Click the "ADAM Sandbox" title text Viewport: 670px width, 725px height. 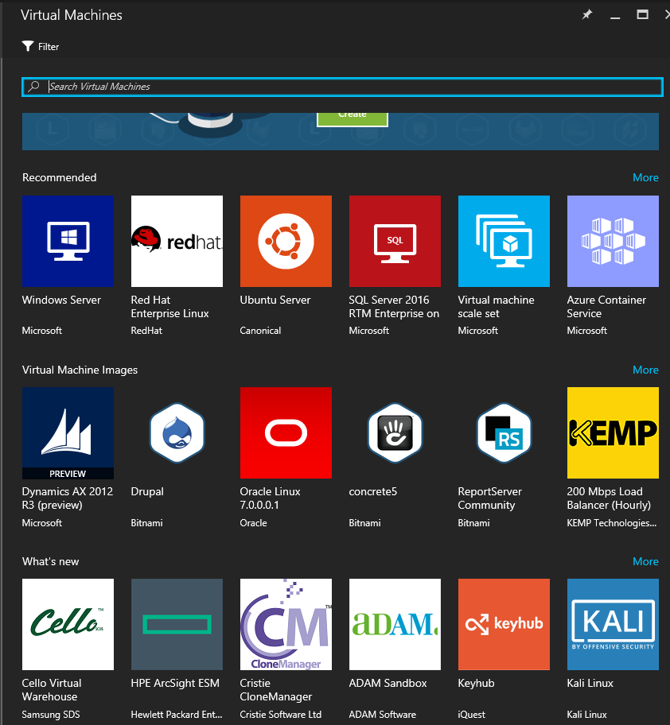(x=388, y=683)
